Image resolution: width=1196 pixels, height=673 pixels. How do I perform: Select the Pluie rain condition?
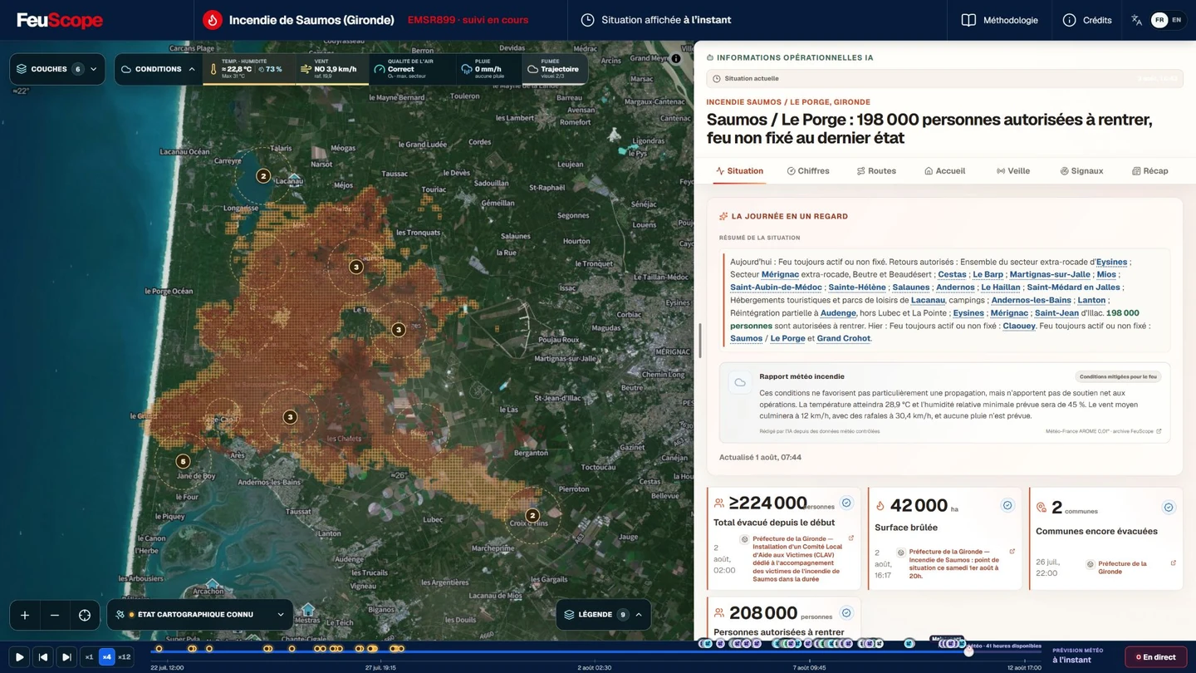(x=489, y=69)
